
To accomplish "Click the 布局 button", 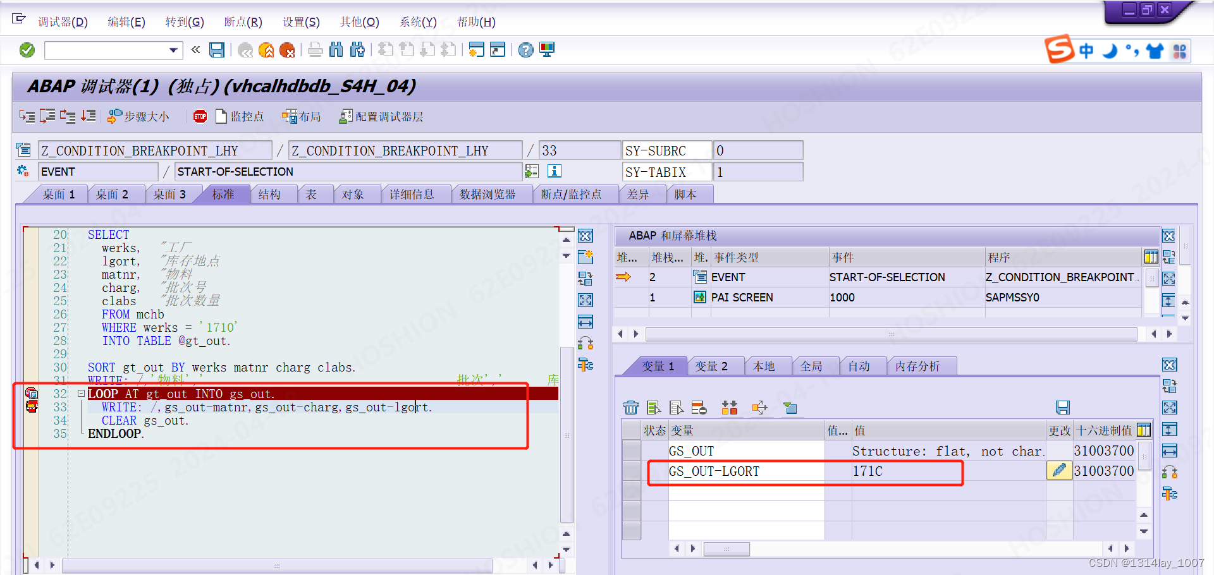I will point(302,116).
